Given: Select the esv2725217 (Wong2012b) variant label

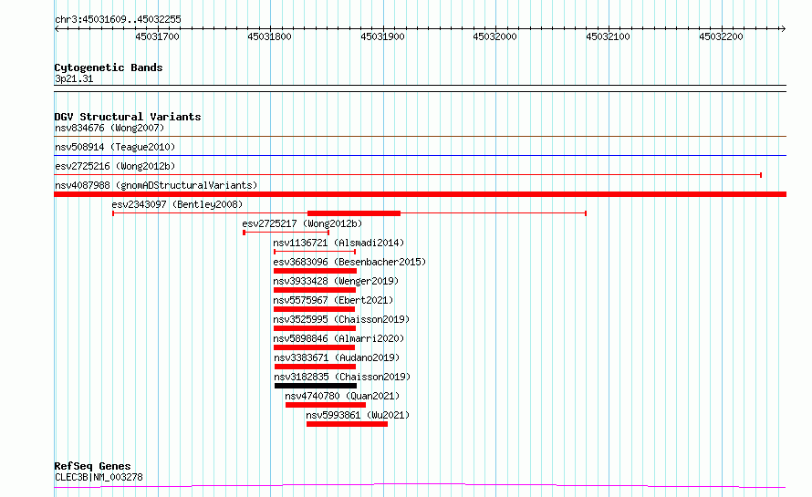Looking at the screenshot, I should [x=301, y=223].
